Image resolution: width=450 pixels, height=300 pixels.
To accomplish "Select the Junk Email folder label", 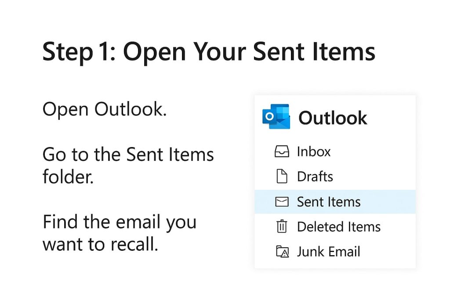I will pos(329,252).
